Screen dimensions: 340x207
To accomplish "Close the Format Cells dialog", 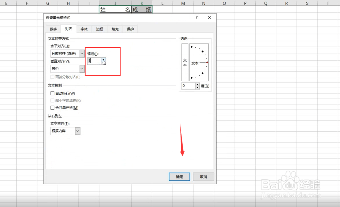I will pos(209,18).
